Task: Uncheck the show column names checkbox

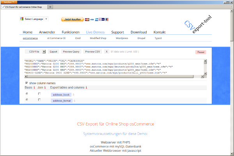Action: tap(27, 83)
